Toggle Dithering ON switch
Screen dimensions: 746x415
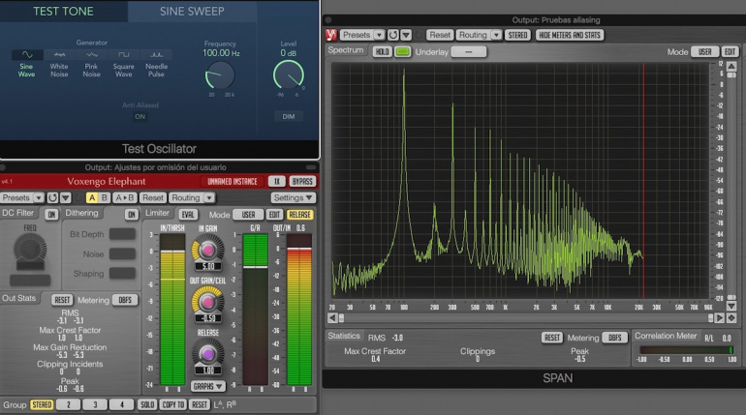(x=132, y=214)
